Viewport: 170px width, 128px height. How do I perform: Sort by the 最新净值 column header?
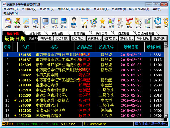pyautogui.click(x=154, y=47)
